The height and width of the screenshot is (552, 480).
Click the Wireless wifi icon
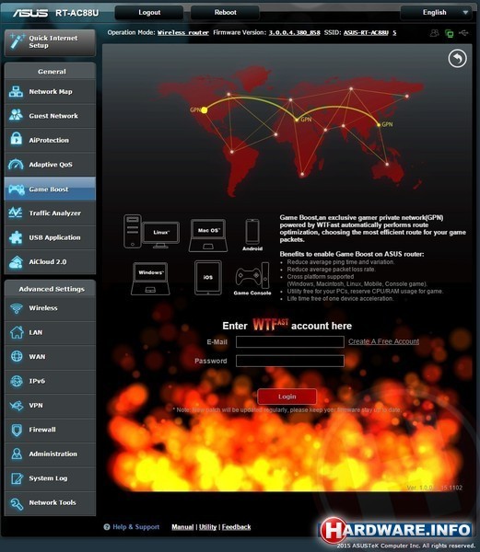pos(17,308)
